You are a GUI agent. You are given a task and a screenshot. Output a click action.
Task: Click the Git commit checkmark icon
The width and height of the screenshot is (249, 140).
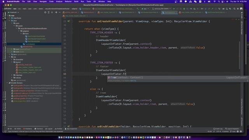[x=209, y=9]
